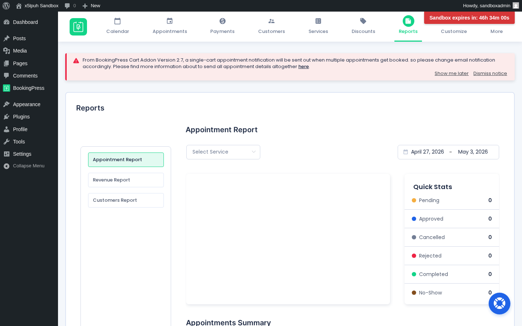
Task: Click Plugins plug icon in sidebar
Action: click(x=7, y=117)
